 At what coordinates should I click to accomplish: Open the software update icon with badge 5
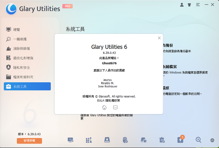[x=180, y=139]
